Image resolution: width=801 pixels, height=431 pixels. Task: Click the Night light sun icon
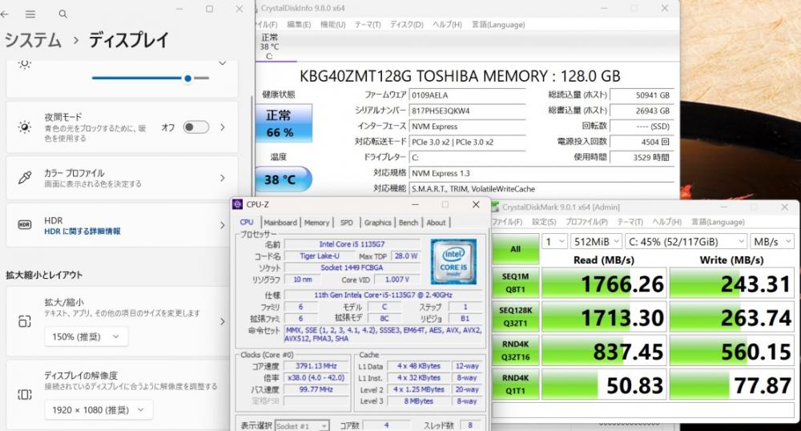tap(25, 127)
